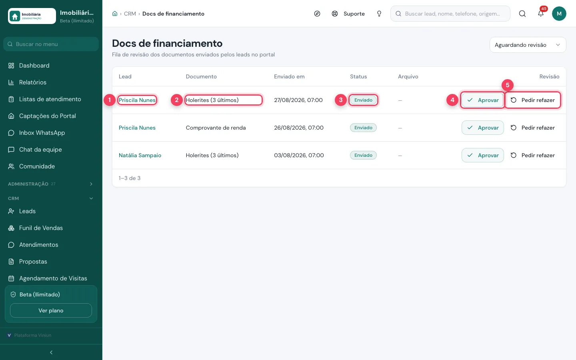Image resolution: width=576 pixels, height=360 pixels.
Task: Request redo for Priscila Nunes Holerites
Action: point(533,100)
